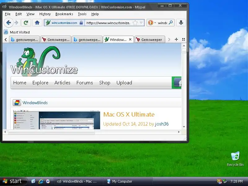Launch Windows Media Player quick launch icon
Screen dimensions: 248x186
48,181
